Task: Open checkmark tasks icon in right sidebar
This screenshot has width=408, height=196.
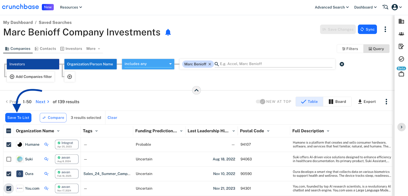Action: click(401, 59)
